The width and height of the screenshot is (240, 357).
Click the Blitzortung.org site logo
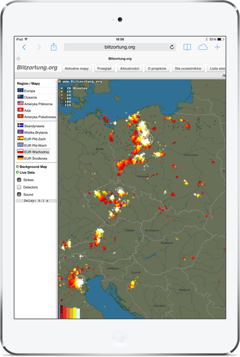pos(37,68)
